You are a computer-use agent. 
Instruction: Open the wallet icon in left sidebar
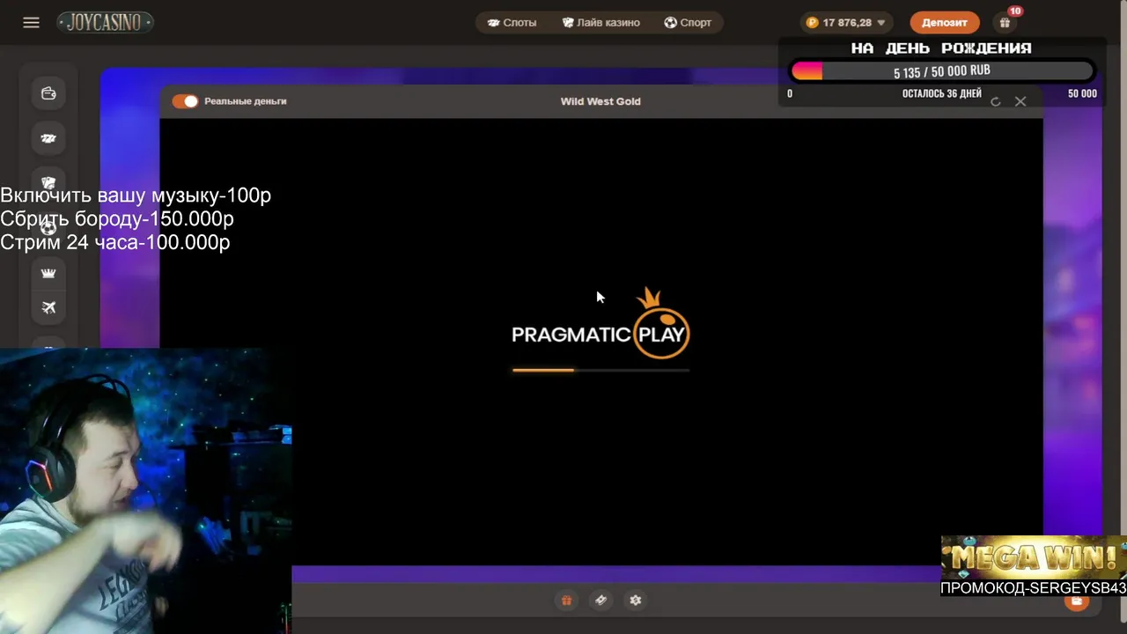48,93
